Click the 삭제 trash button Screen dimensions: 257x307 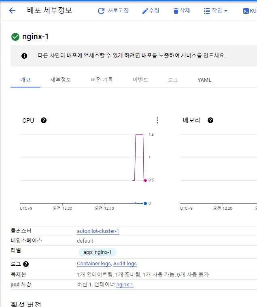(x=181, y=11)
